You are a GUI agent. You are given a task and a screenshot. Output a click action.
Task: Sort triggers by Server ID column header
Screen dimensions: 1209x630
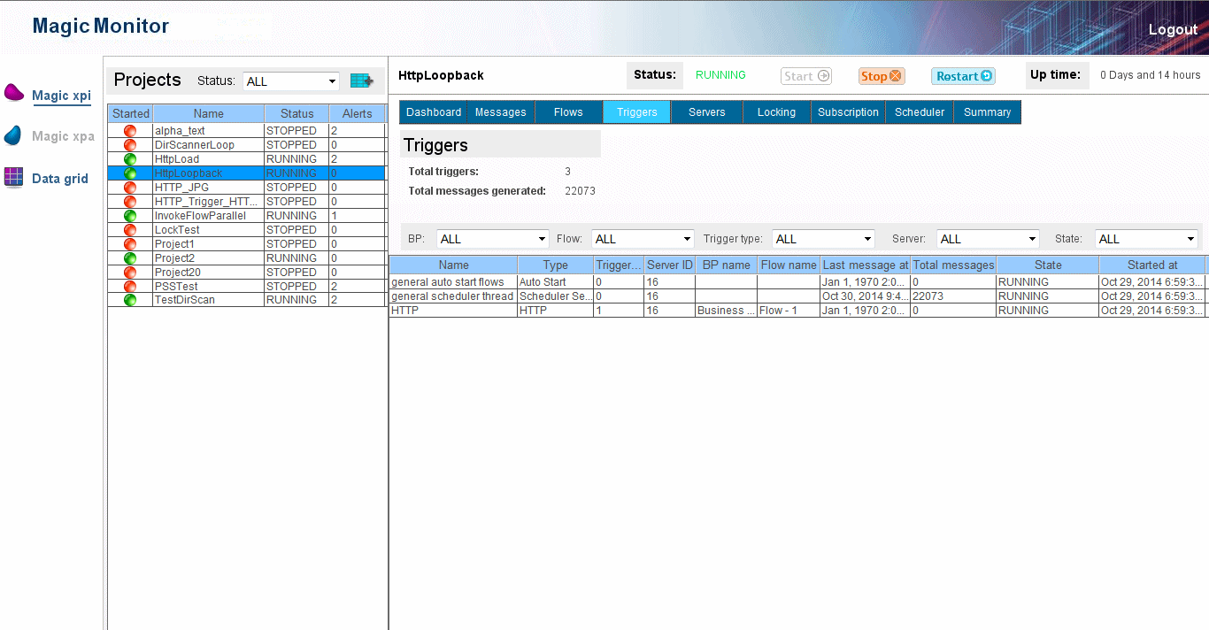[x=670, y=265]
